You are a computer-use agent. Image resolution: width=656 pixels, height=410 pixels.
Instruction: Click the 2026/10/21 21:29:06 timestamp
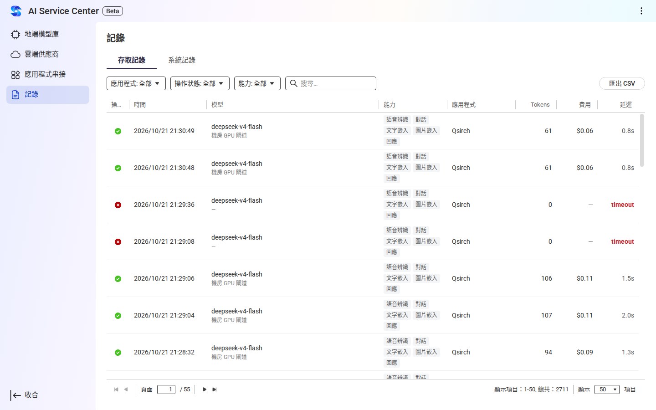click(164, 279)
